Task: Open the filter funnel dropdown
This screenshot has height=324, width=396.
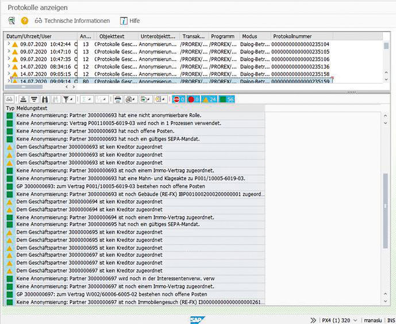Action: pyautogui.click(x=68, y=99)
